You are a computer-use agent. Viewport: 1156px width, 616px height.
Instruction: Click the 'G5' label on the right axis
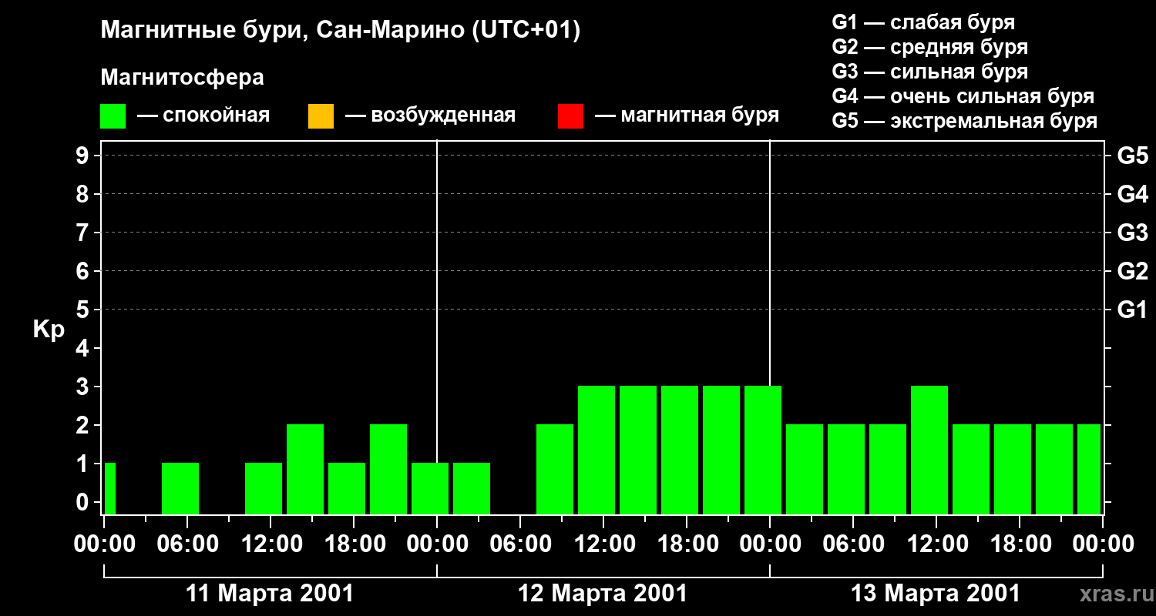[1132, 156]
